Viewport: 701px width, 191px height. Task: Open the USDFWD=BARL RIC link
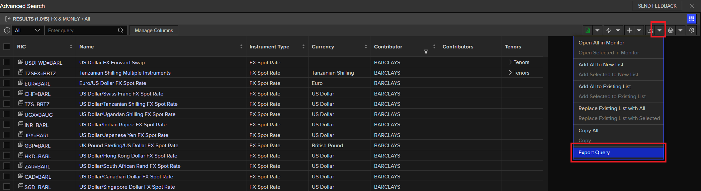point(43,63)
